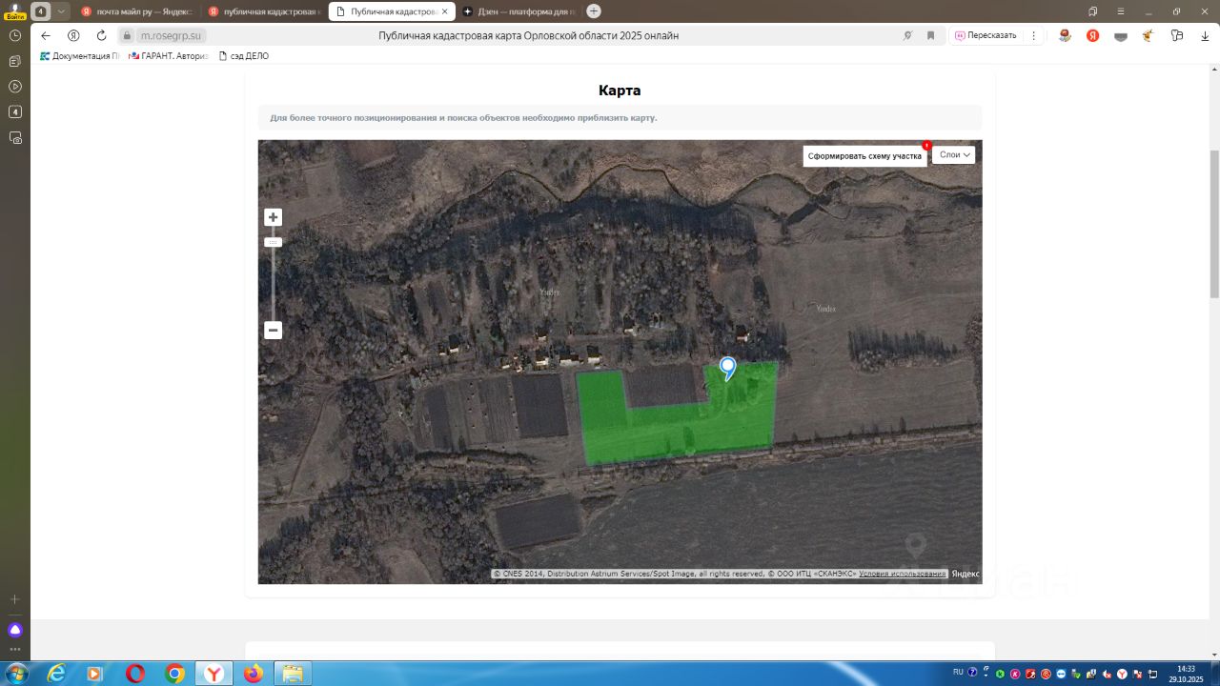Click the blue location pin on the map
This screenshot has width=1220, height=686.
[x=727, y=368]
